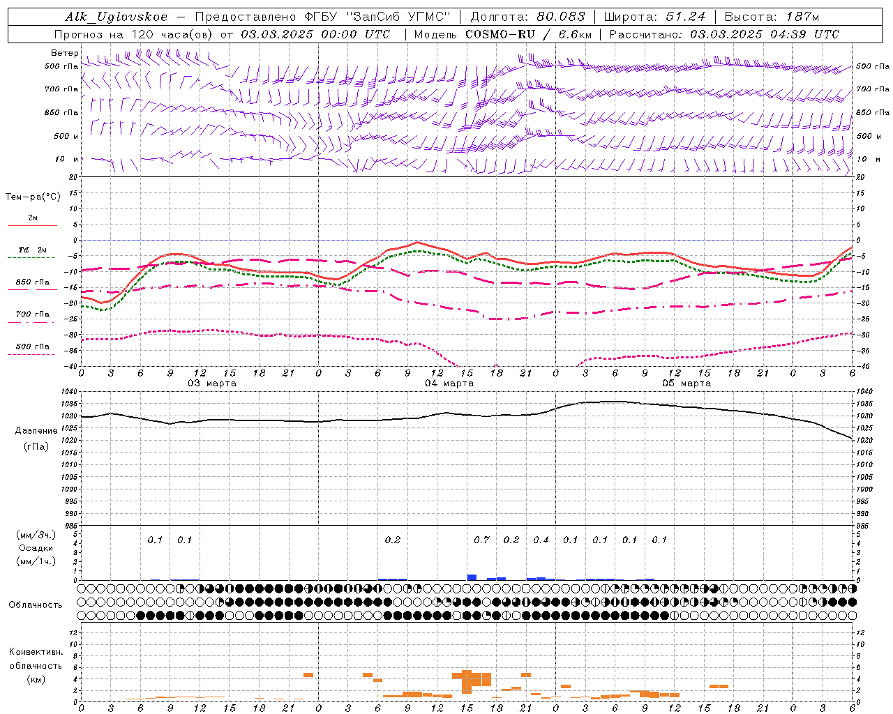Click the tallest blue precipitation bar
This screenshot has height=714, width=893.
tap(472, 577)
